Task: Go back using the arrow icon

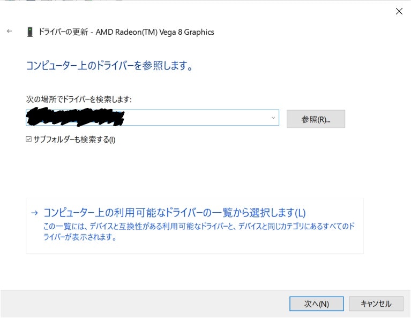Action: click(x=10, y=31)
